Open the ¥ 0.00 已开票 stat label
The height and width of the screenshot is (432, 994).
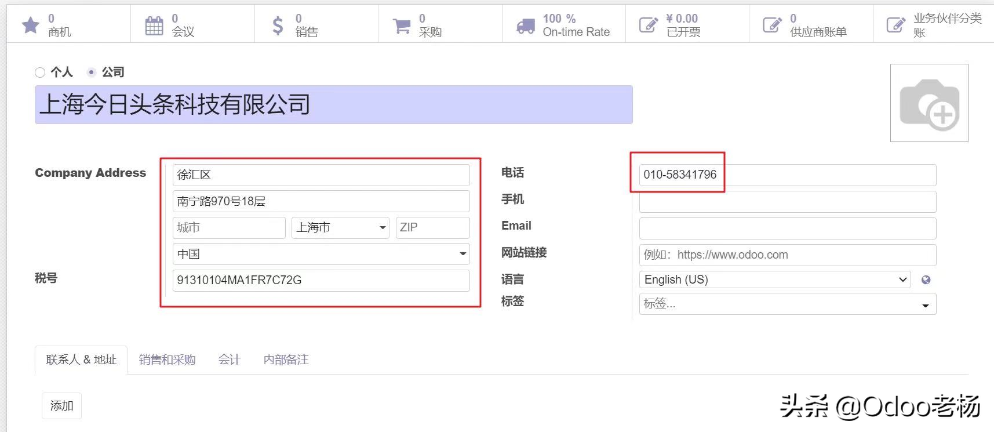[x=683, y=26]
